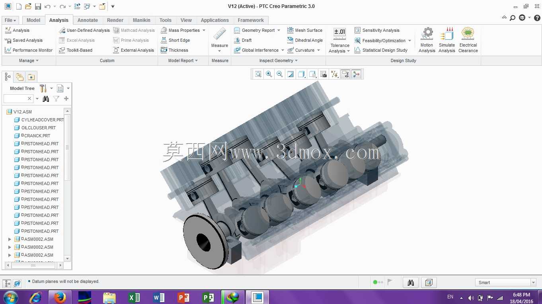
Task: Click the Toolkit-Based button
Action: (x=76, y=50)
